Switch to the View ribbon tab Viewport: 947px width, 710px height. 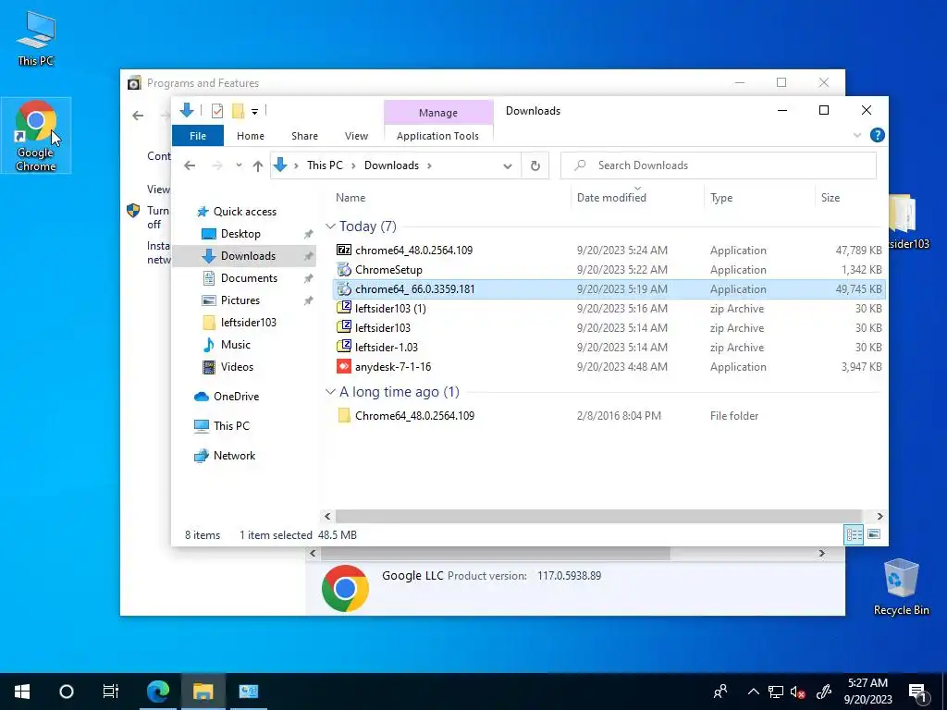pyautogui.click(x=356, y=136)
